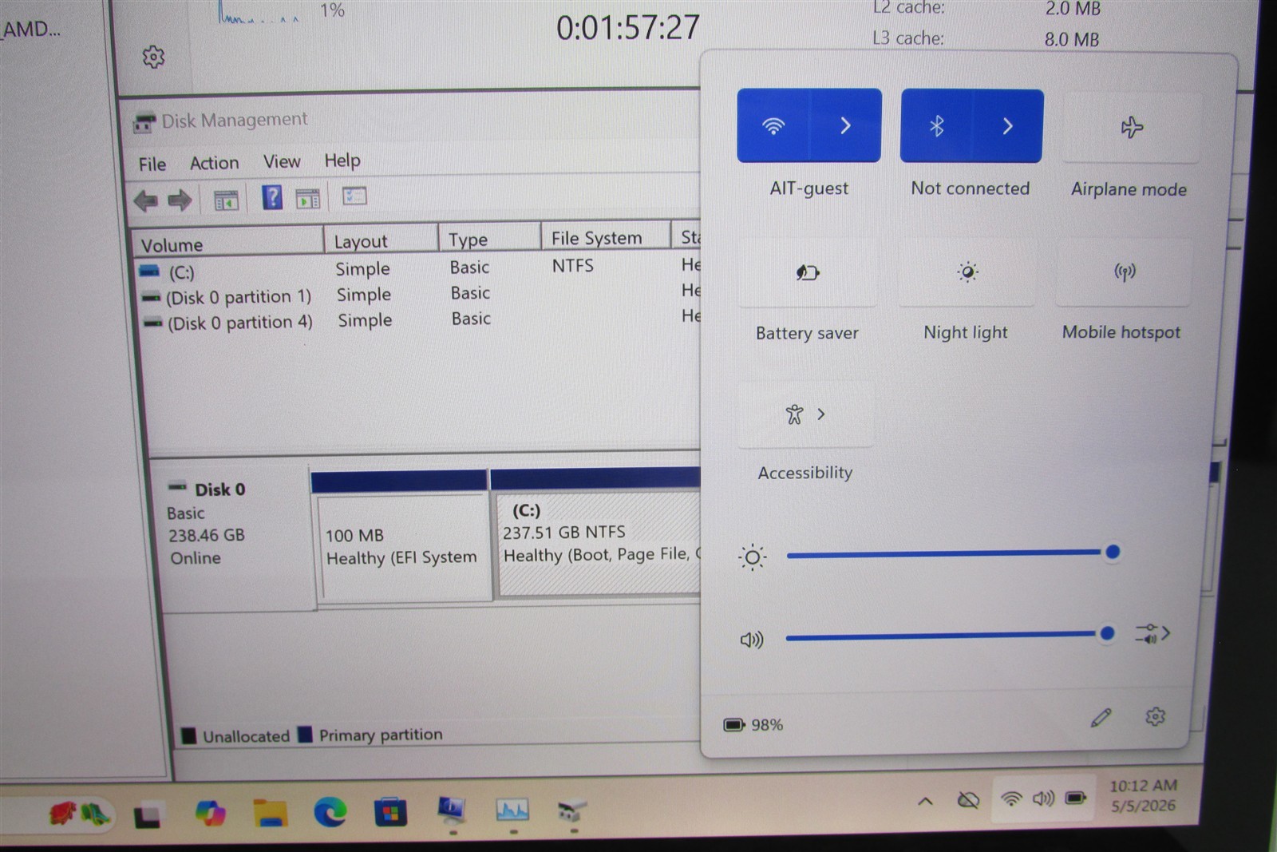The width and height of the screenshot is (1277, 852).
Task: Click the Task View taskbar icon
Action: coord(148,815)
